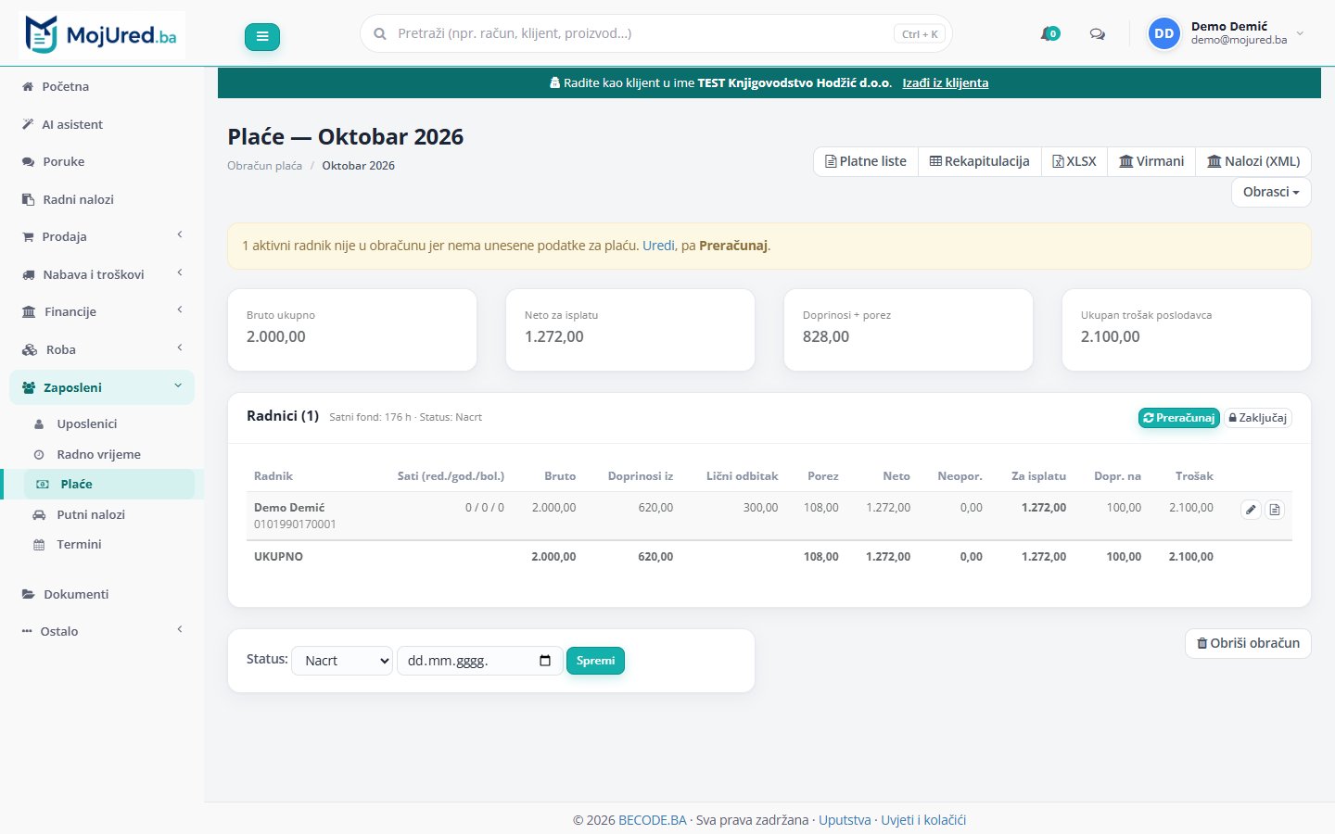
Task: Expand the Roba sidebar menu
Action: (102, 349)
